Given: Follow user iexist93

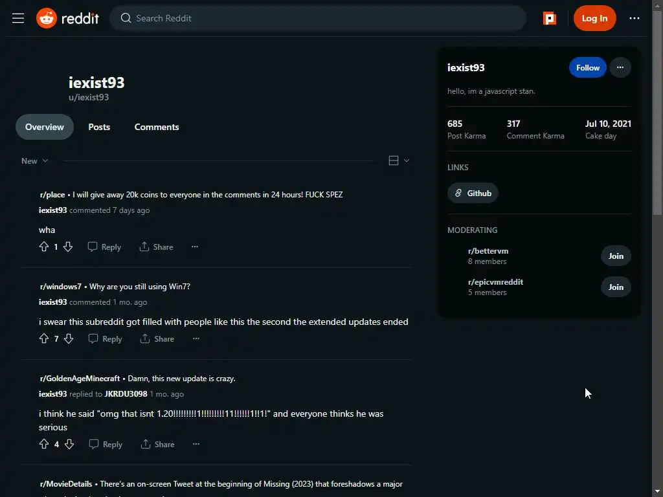Looking at the screenshot, I should point(588,67).
